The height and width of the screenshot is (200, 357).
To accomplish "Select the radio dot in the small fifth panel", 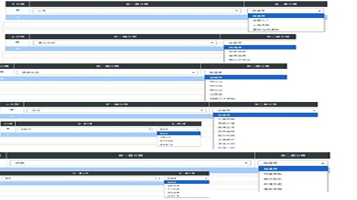I will point(8,129).
